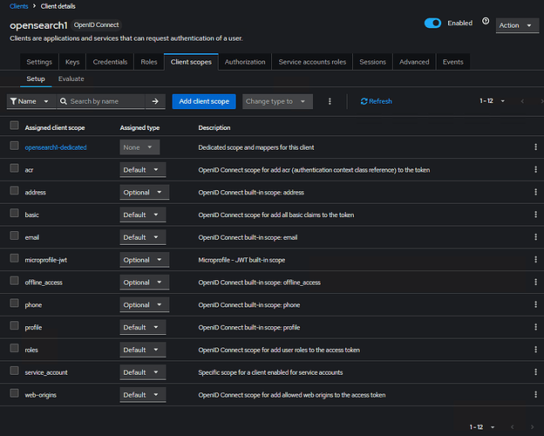
Task: Check the email row checkbox
Action: pos(14,235)
